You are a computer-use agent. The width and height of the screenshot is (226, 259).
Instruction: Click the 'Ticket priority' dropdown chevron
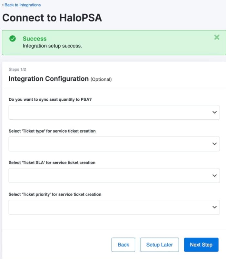[214, 207]
